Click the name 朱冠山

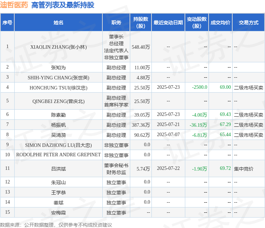pos(58,182)
